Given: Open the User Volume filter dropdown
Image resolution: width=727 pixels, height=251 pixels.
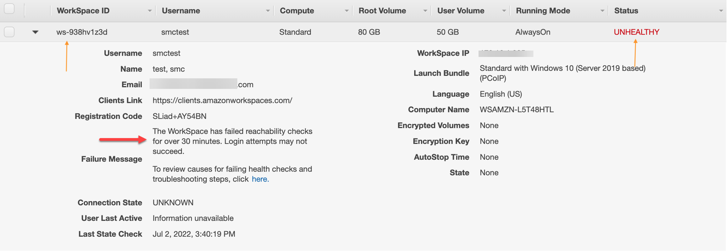Looking at the screenshot, I should pos(504,10).
